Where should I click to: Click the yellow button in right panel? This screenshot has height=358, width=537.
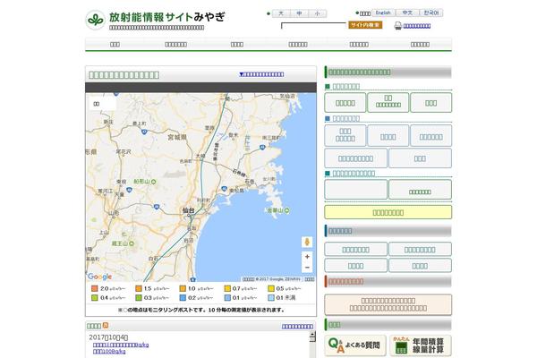point(388,212)
